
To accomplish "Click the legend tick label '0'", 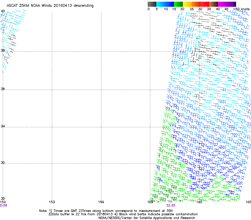I will click(149, 9).
